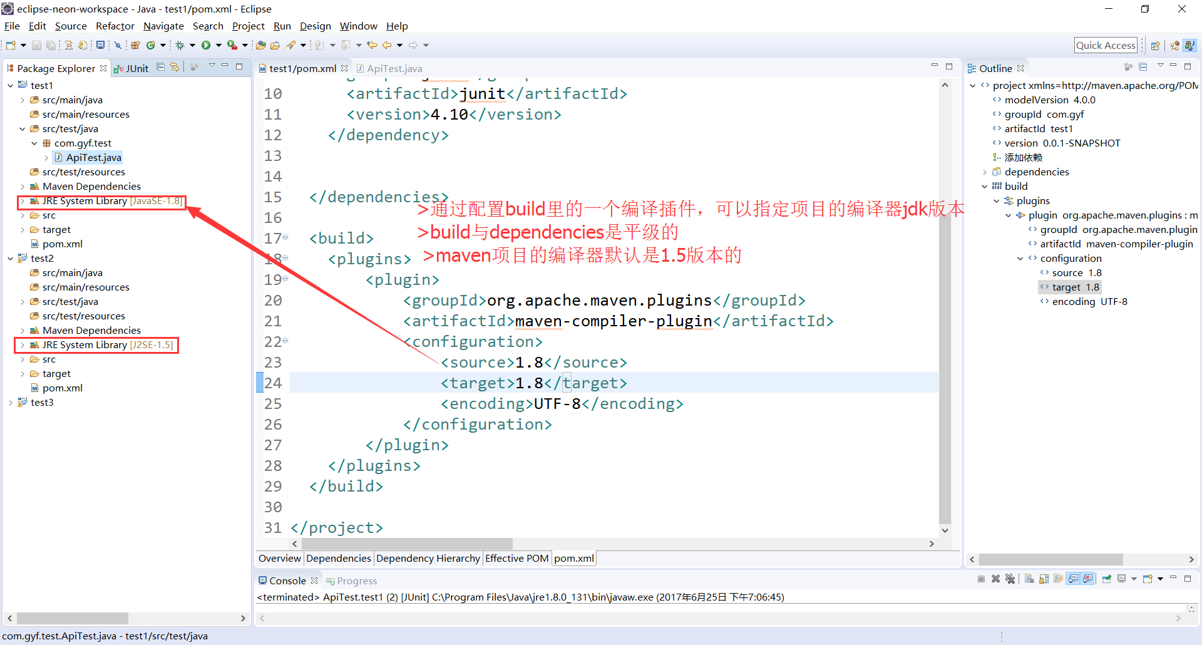1202x645 pixels.
Task: Expand dependencies node in Outline
Action: pos(985,172)
